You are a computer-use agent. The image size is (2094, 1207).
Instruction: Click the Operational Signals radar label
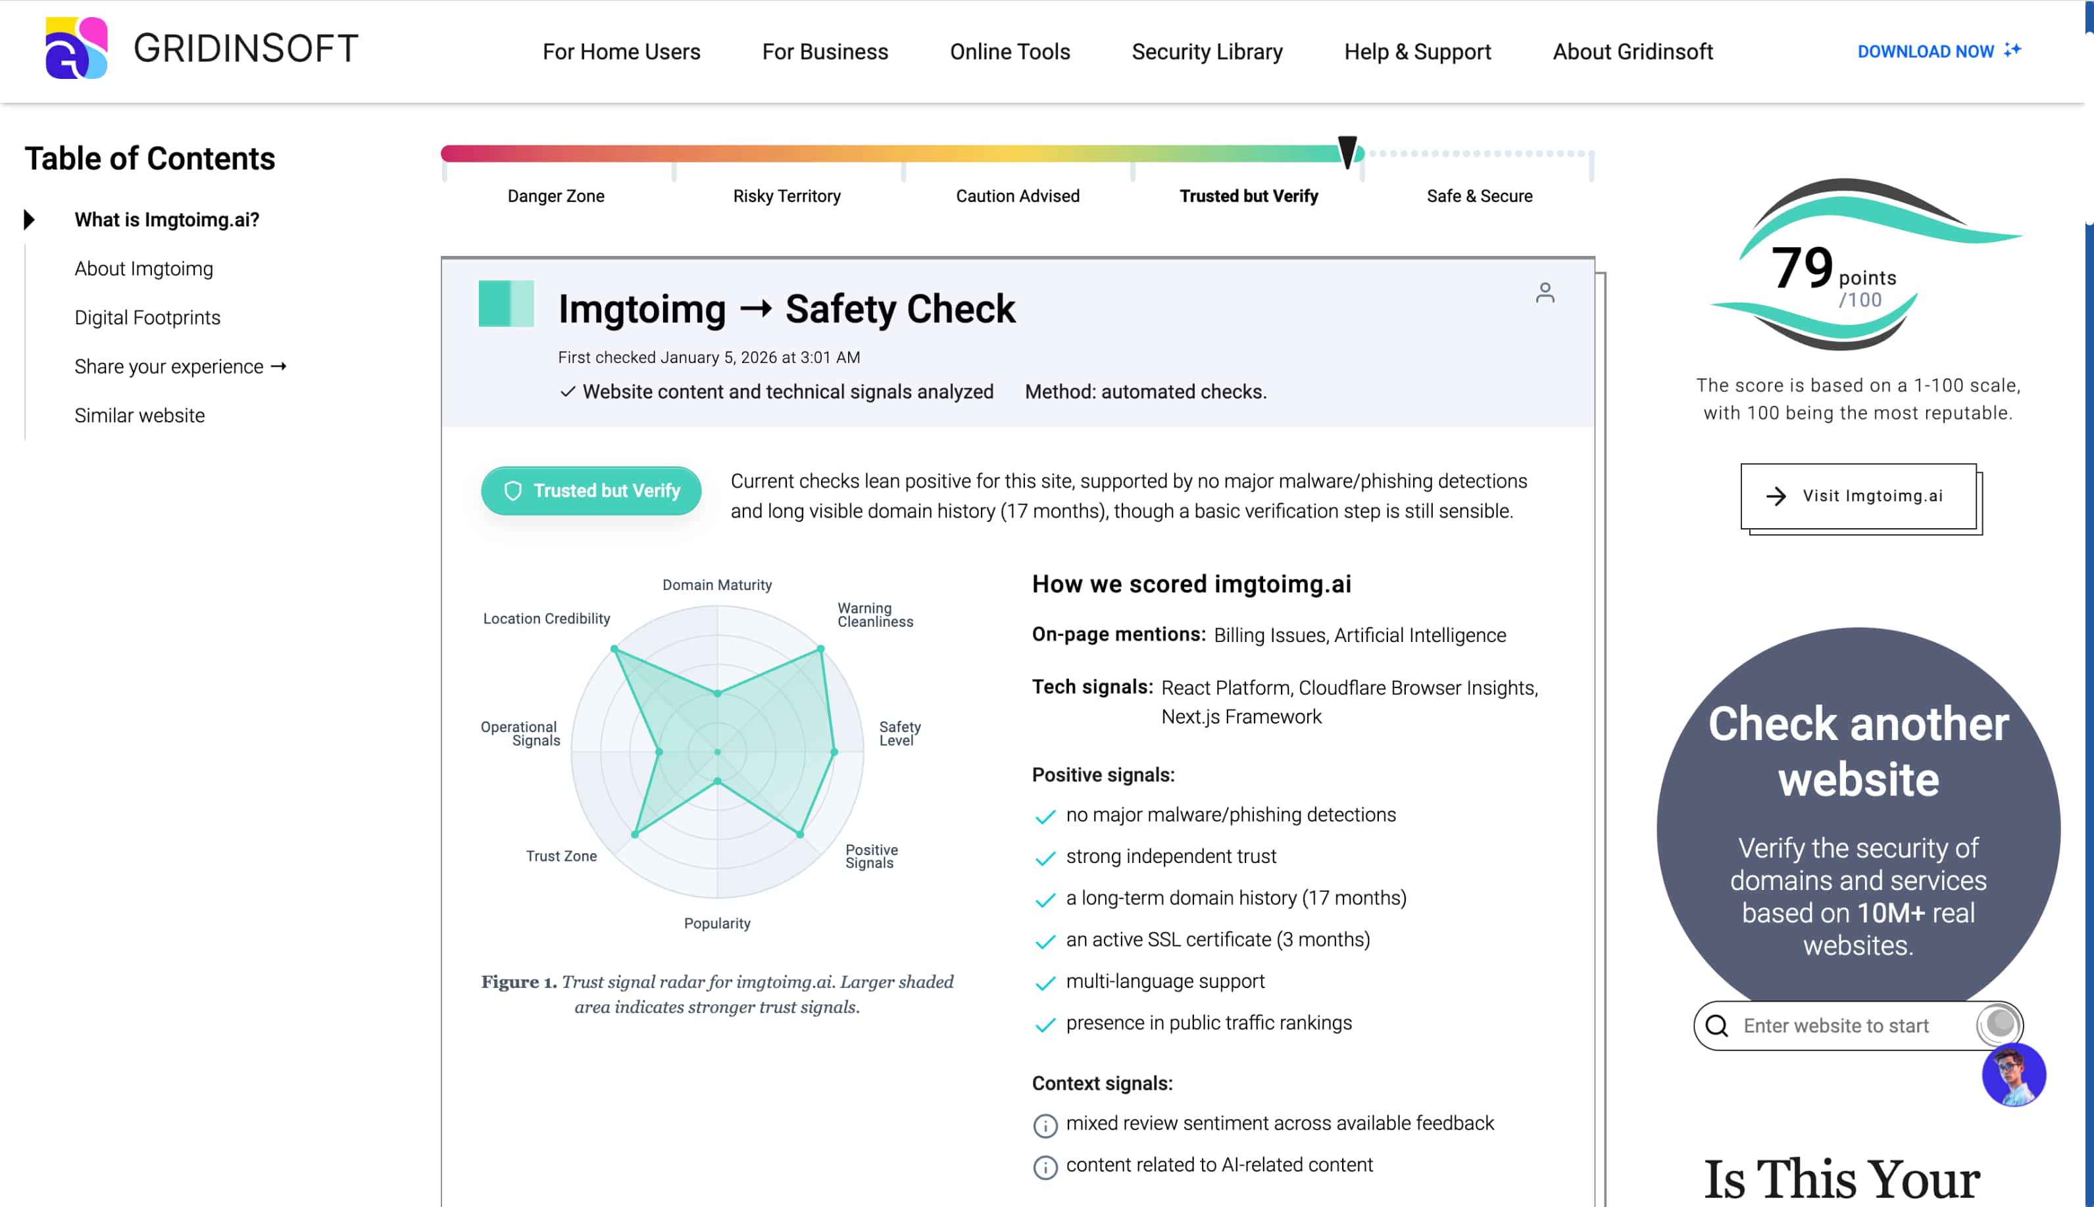pos(520,733)
